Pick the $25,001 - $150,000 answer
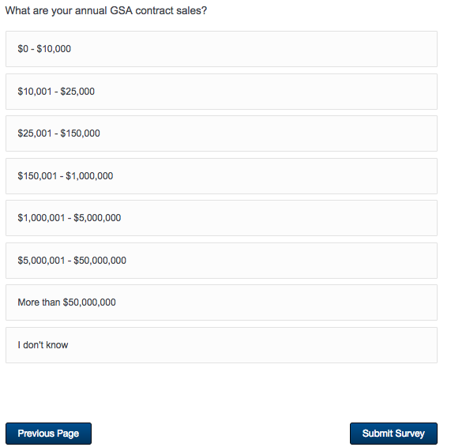Image resolution: width=451 pixels, height=447 pixels. (221, 133)
